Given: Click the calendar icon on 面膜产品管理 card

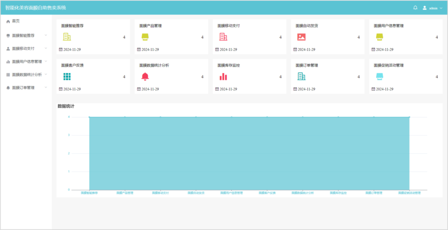Looking at the screenshot, I should (139, 49).
